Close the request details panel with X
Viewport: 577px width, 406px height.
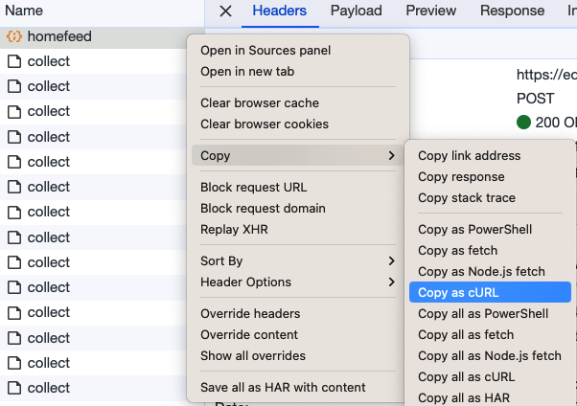(226, 11)
